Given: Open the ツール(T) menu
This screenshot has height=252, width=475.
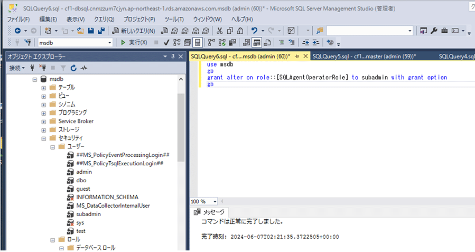Looking at the screenshot, I should click(174, 20).
